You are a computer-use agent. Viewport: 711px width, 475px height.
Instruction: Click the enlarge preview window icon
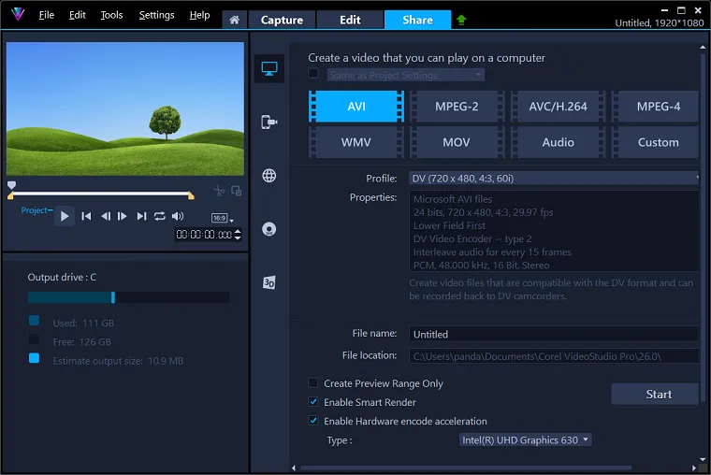coord(237,191)
